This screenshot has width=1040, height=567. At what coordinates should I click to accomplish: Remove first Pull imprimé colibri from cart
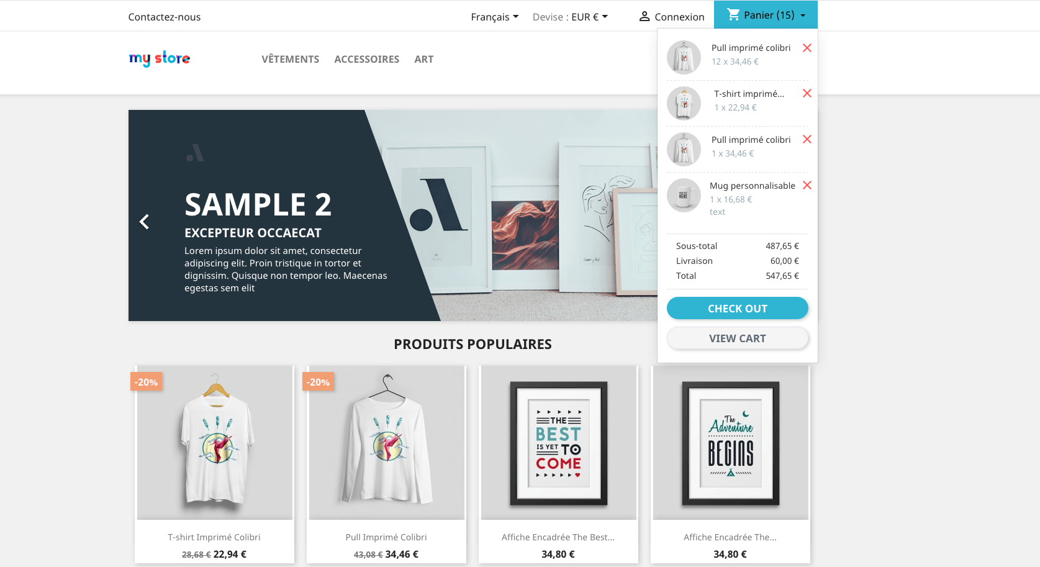point(807,48)
